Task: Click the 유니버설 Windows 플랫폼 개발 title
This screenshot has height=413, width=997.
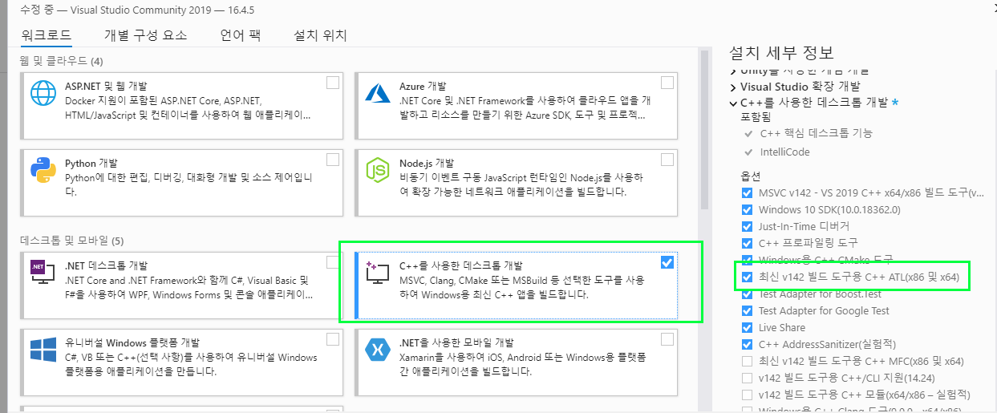Action: tap(132, 342)
